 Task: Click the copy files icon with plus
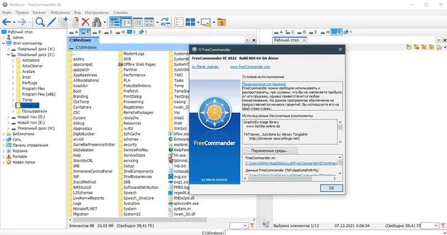point(63,22)
